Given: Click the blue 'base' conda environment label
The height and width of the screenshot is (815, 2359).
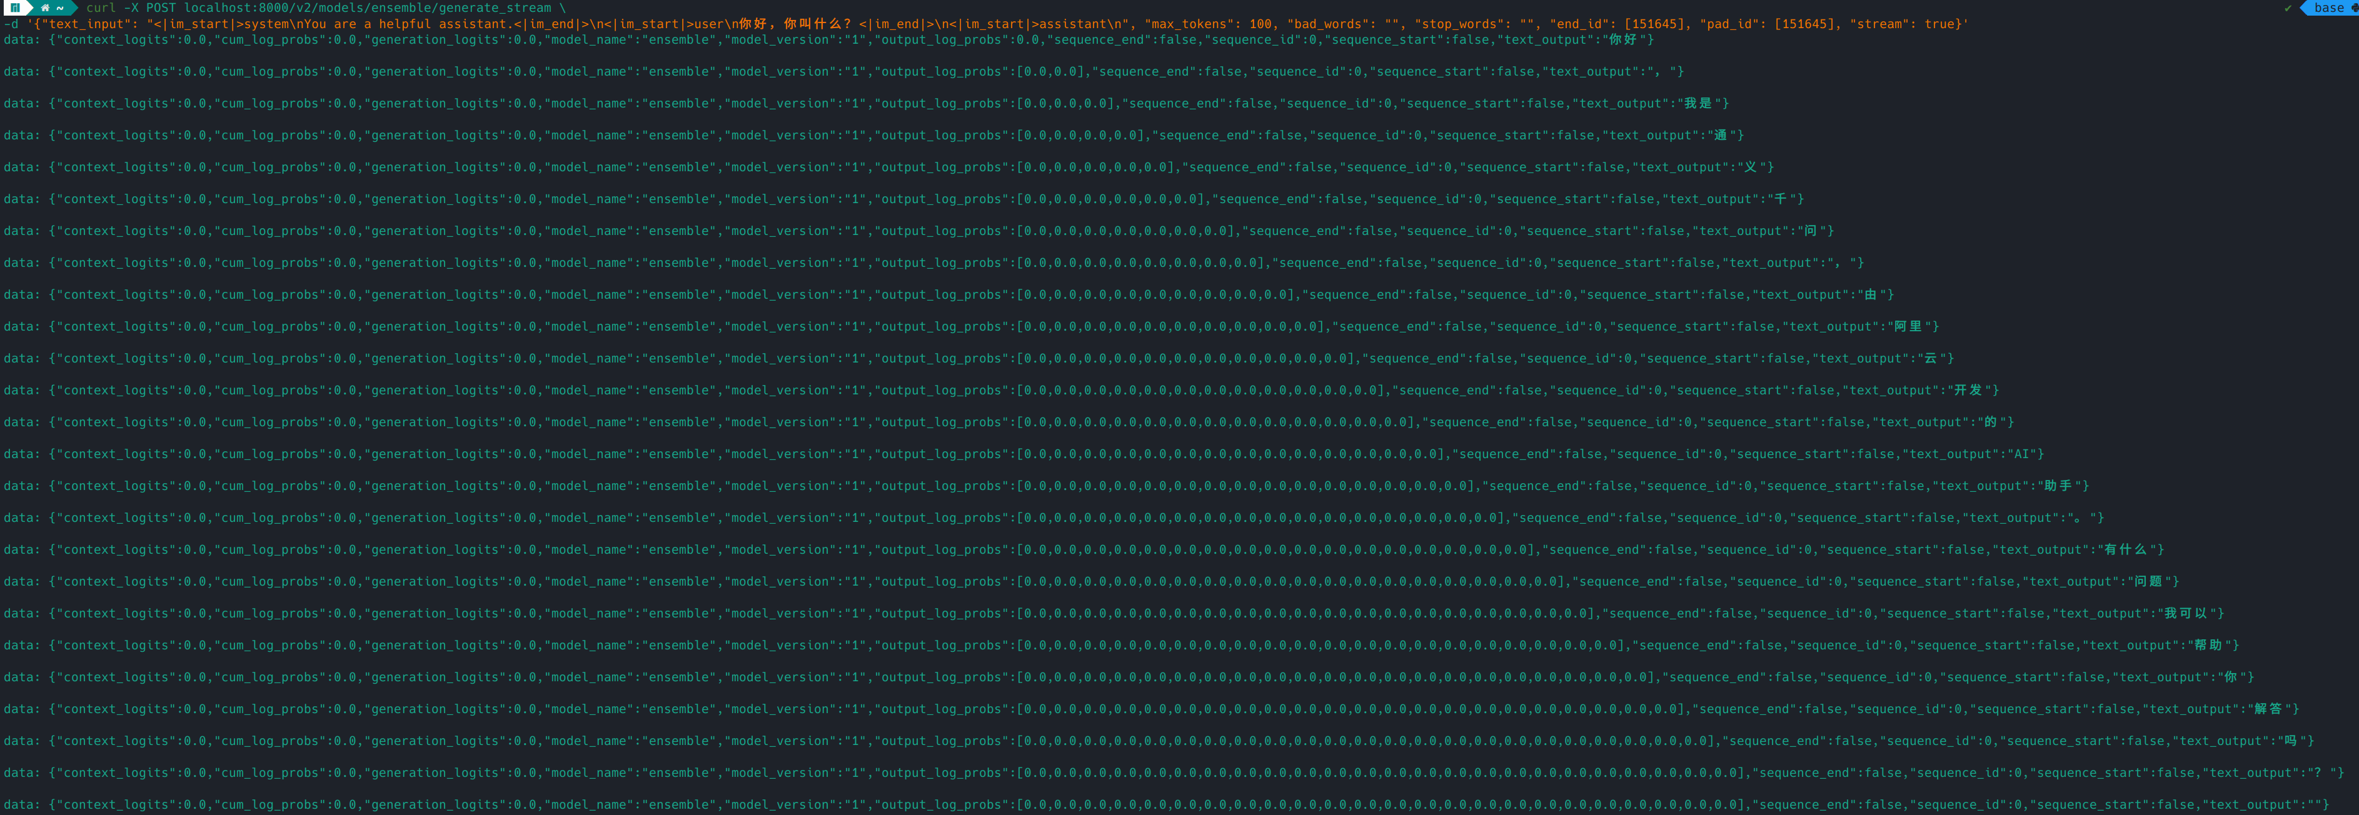Looking at the screenshot, I should (2328, 7).
